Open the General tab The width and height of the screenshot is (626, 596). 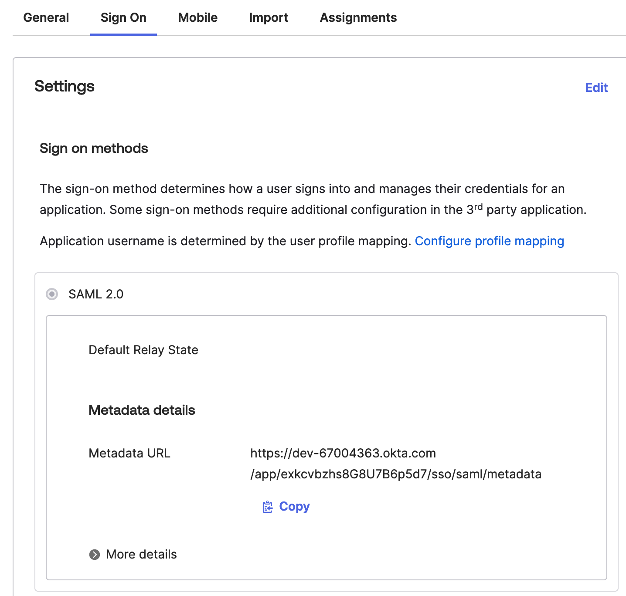tap(46, 18)
